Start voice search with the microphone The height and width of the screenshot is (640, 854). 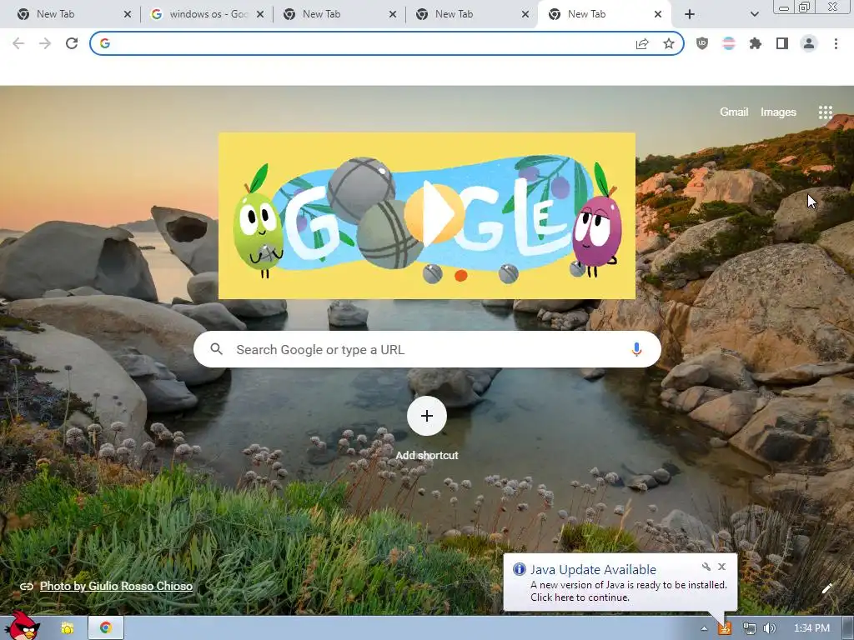coord(636,349)
